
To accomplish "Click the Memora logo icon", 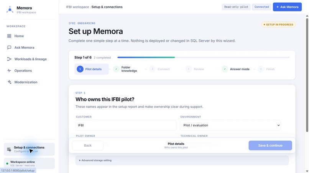I will click(10, 10).
